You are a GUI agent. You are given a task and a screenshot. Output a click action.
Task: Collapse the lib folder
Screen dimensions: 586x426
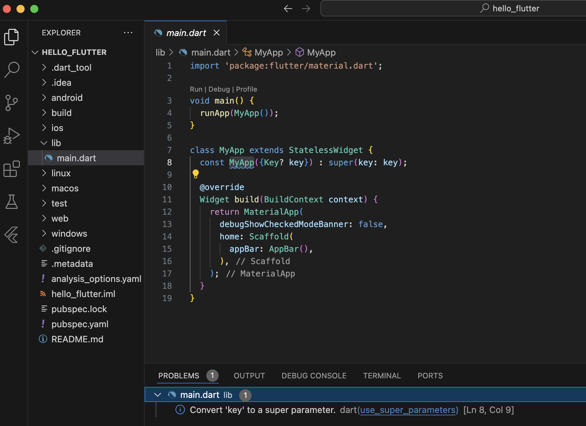tap(44, 143)
